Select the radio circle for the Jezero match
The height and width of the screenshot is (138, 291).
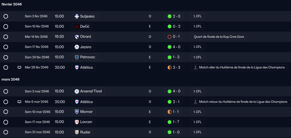[x=6, y=47]
